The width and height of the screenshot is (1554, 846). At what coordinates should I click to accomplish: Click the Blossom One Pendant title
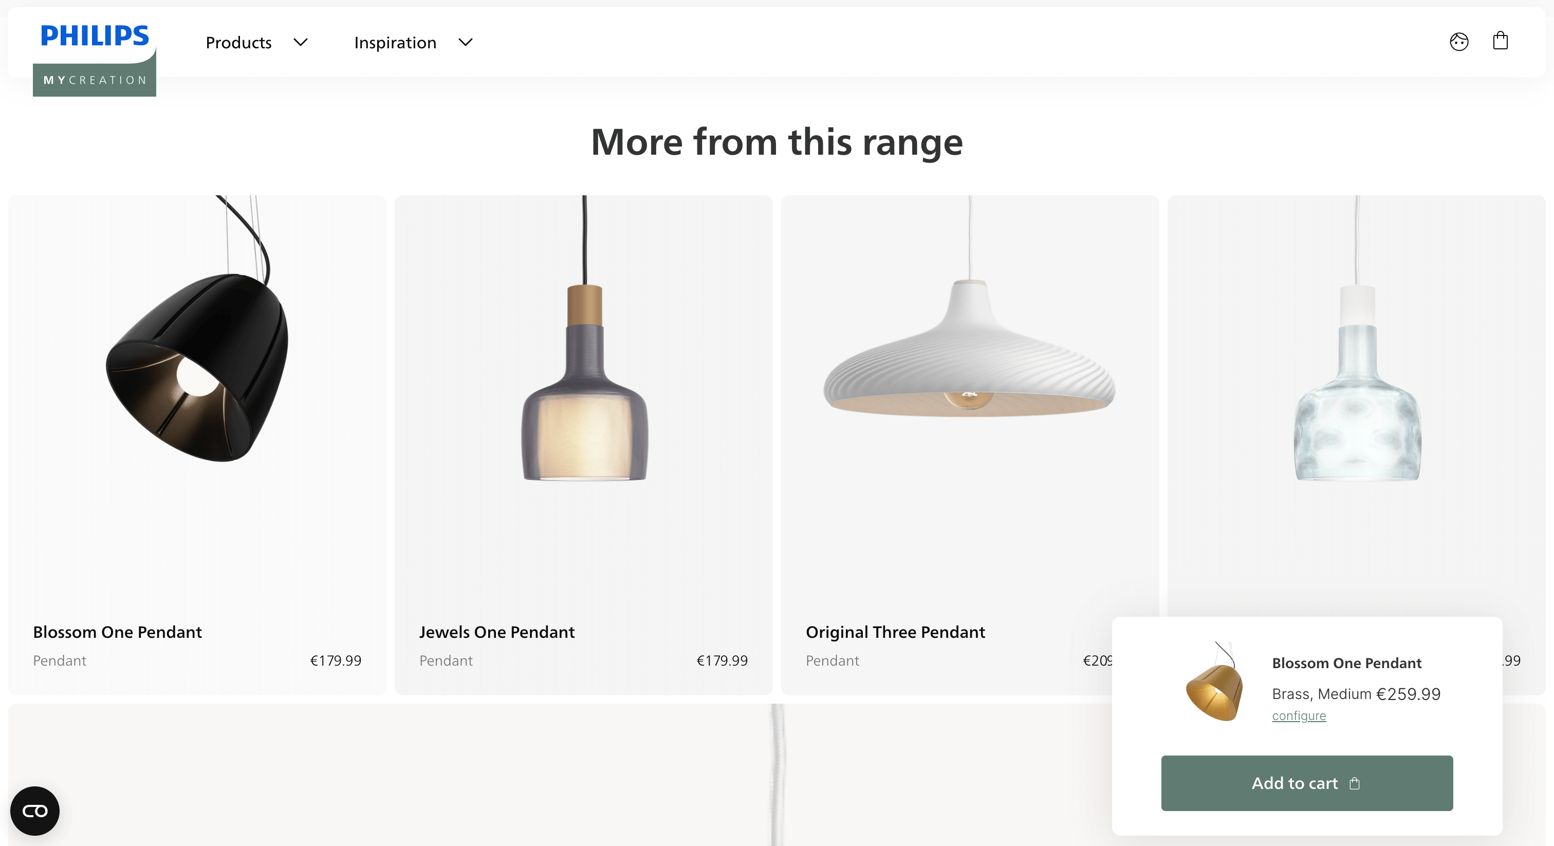[x=117, y=632]
